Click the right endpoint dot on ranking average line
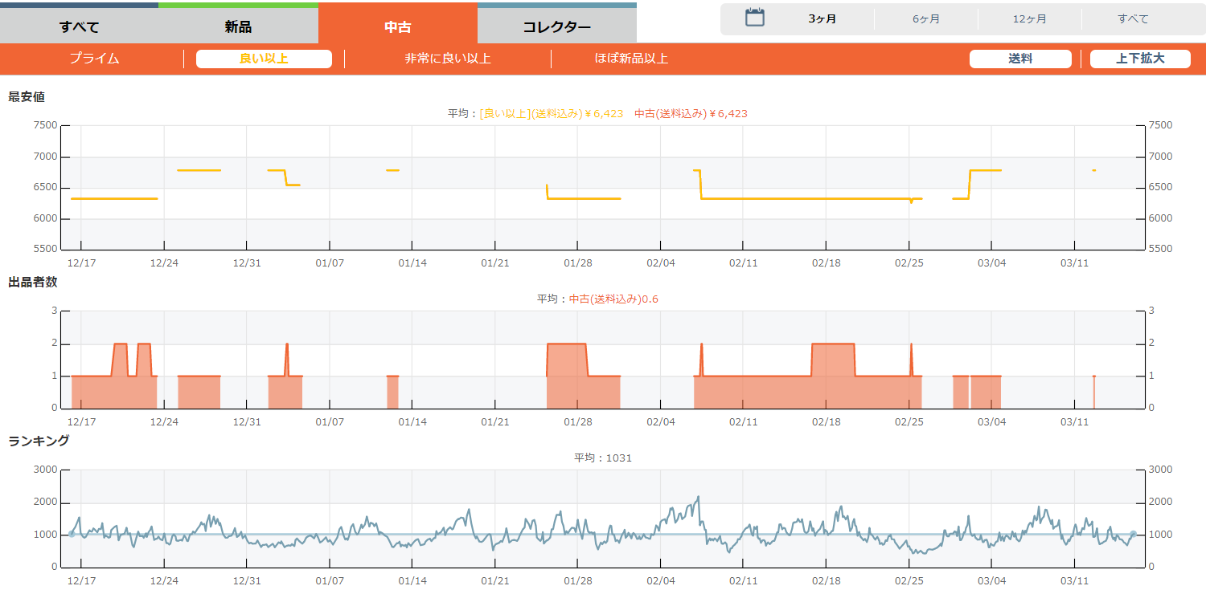The height and width of the screenshot is (594, 1206). pos(1133,534)
